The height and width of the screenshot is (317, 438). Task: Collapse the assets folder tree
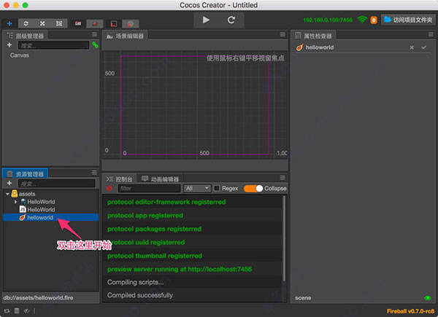(7, 194)
